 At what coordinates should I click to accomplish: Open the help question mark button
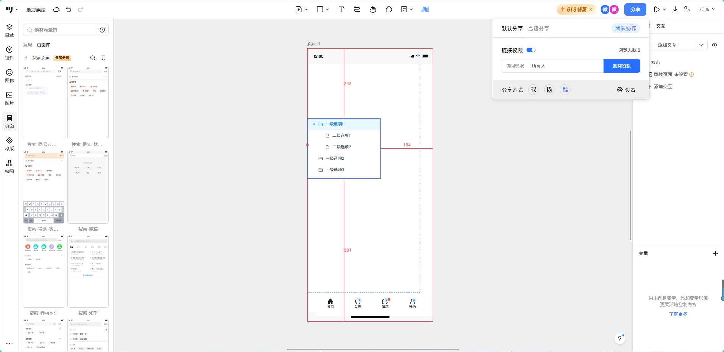click(619, 339)
